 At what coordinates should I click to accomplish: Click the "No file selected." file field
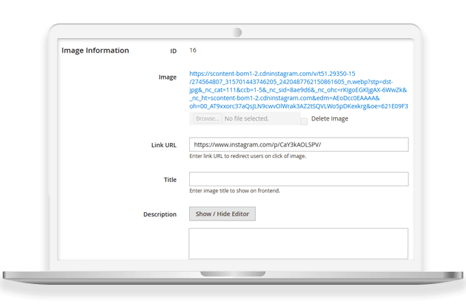click(x=260, y=119)
